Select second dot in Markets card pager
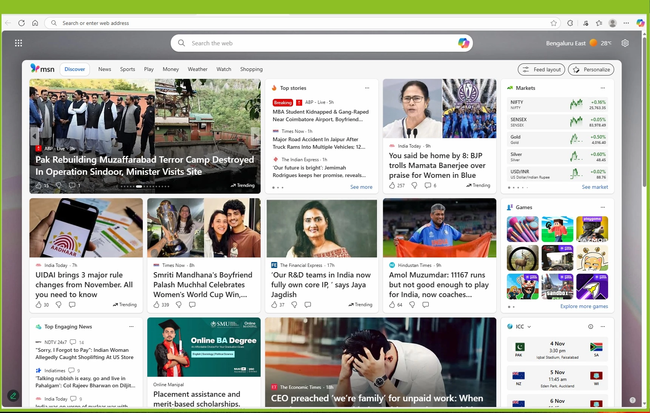Viewport: 650px width, 413px height. click(514, 188)
